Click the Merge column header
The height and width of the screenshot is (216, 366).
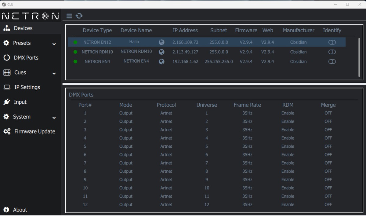328,105
